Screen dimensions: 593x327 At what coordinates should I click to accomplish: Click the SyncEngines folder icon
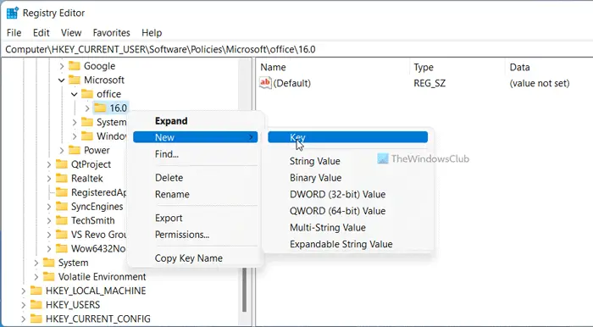[61, 207]
